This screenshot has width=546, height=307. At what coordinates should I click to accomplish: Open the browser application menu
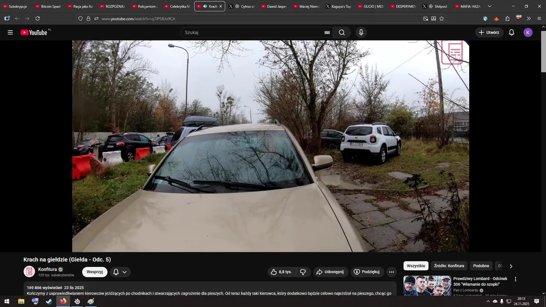[x=539, y=19]
